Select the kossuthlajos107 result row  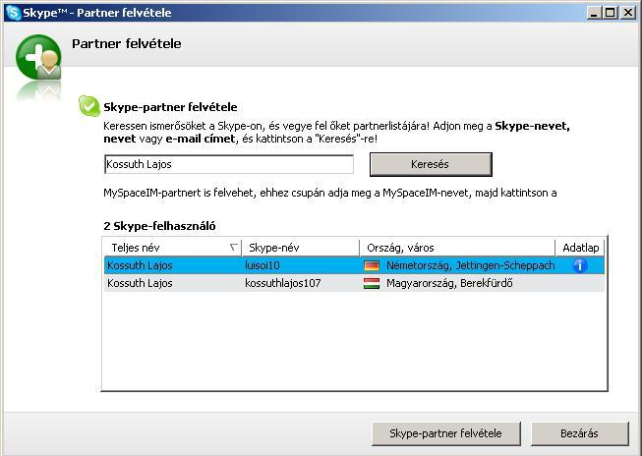295,283
